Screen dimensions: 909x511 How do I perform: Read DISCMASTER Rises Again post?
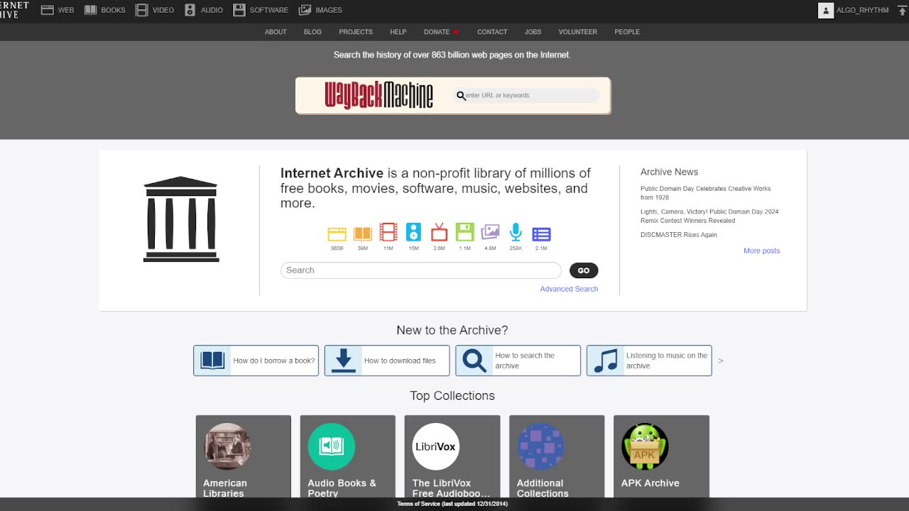pyautogui.click(x=679, y=235)
